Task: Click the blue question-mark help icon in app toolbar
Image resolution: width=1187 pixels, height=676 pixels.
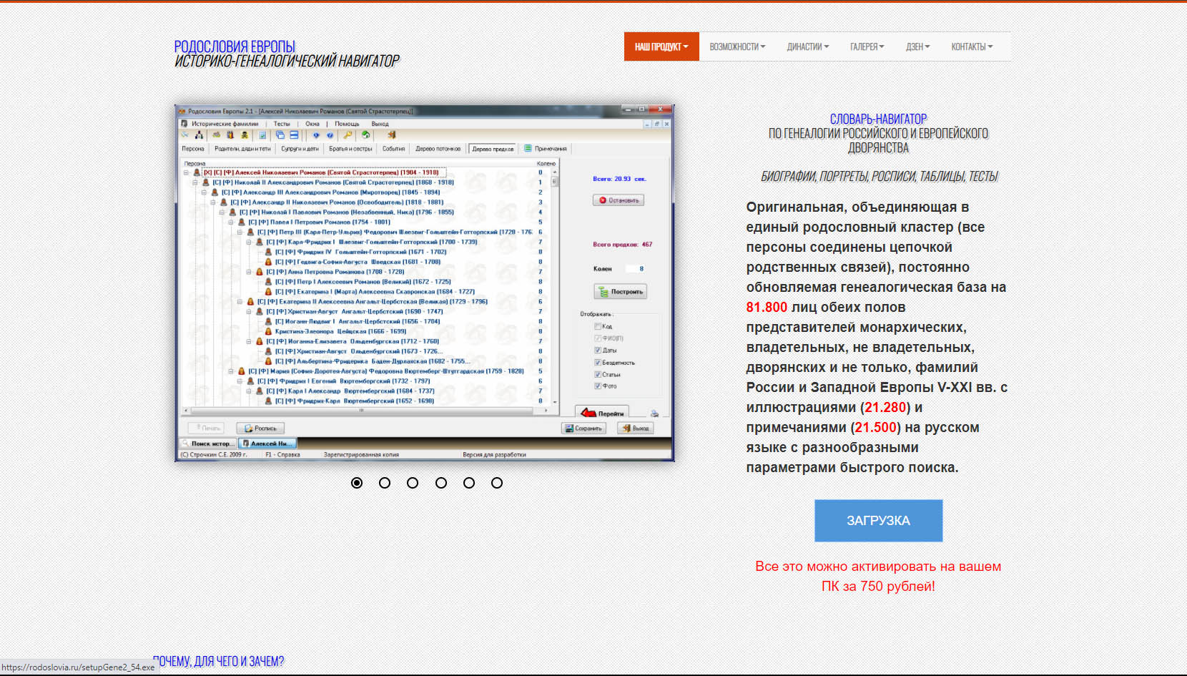Action: 330,134
